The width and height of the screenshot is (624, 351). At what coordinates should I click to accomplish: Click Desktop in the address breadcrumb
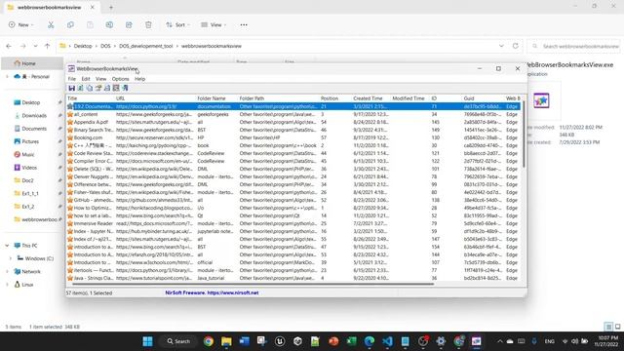83,46
